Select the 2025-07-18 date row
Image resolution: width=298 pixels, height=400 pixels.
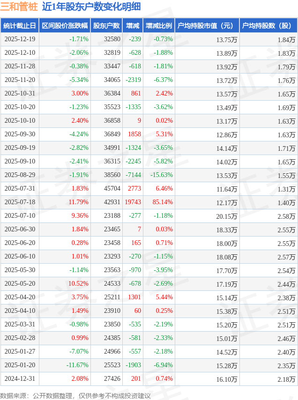pyautogui.click(x=20, y=202)
